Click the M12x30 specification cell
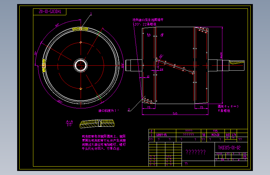270x175 pixels. pos(216,135)
